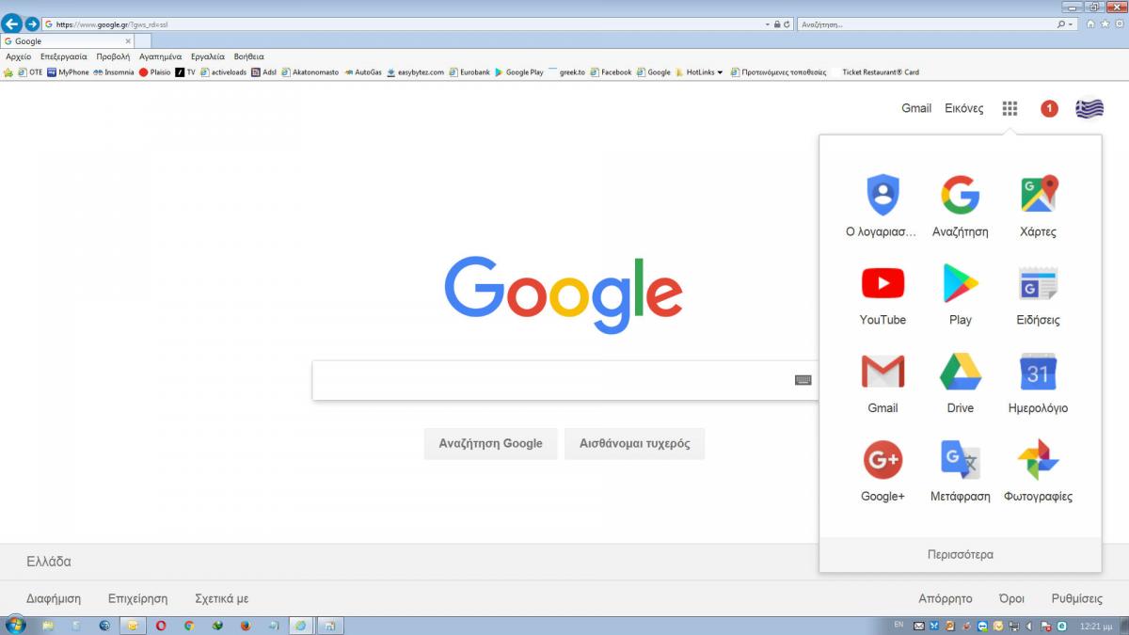The width and height of the screenshot is (1129, 635).
Task: Open the Facebook bookmark
Action: point(611,72)
